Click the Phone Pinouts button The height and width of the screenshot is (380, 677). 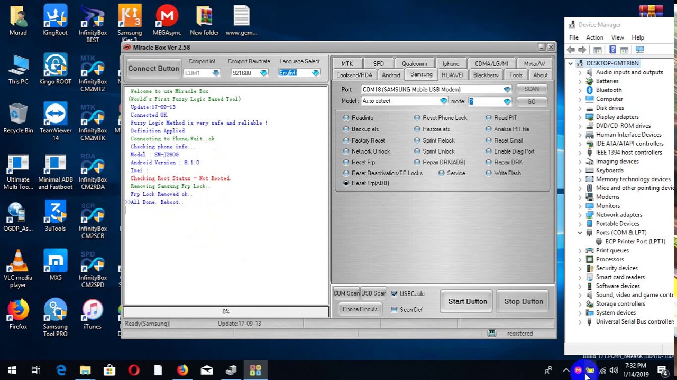point(360,309)
